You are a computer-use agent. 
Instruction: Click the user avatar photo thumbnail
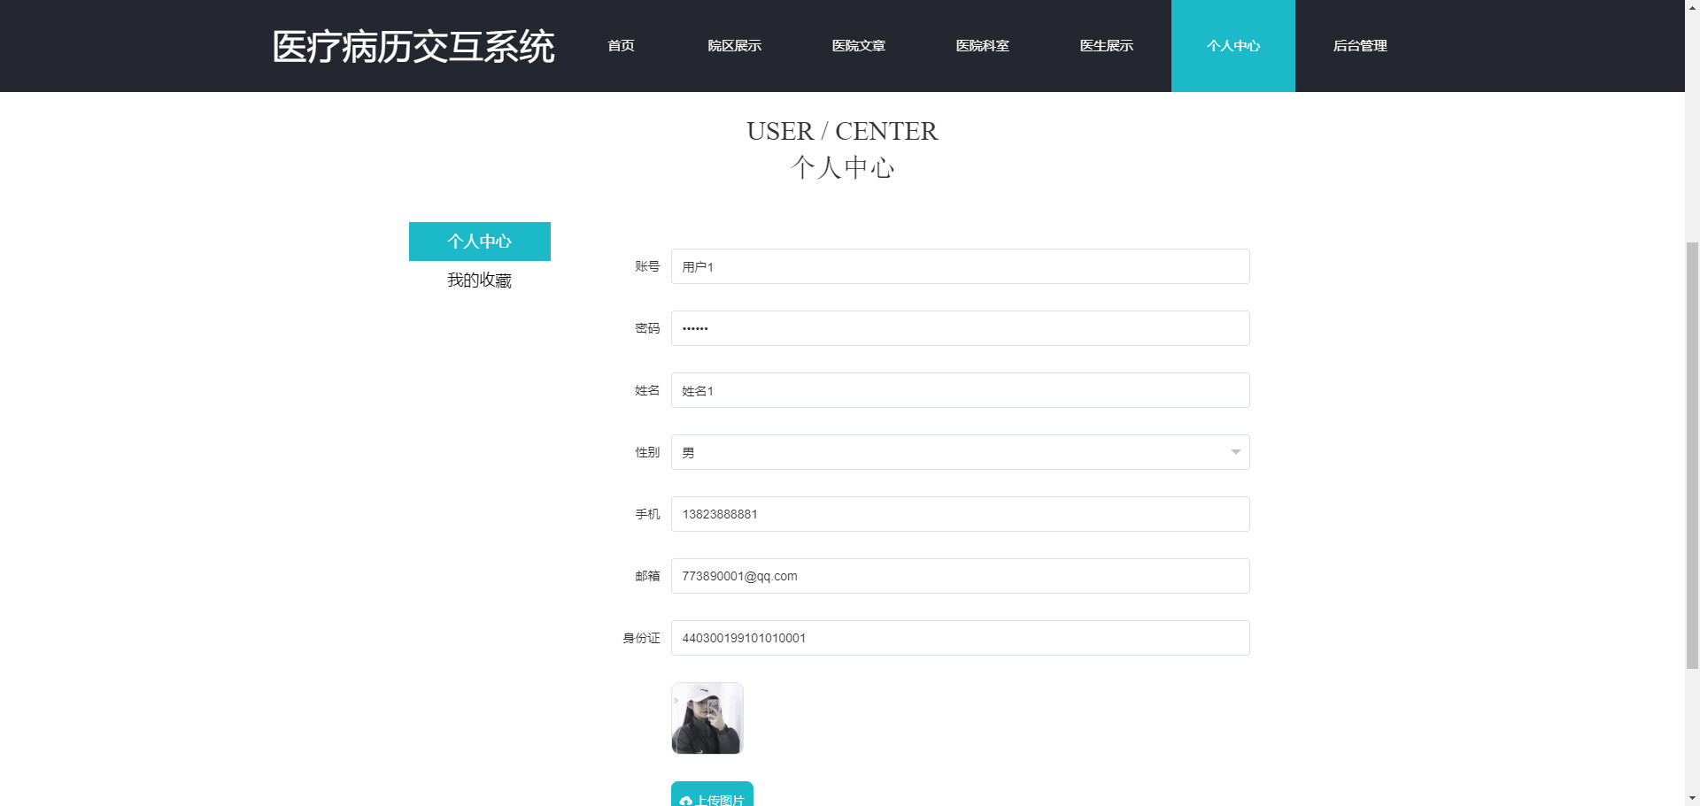click(x=707, y=718)
